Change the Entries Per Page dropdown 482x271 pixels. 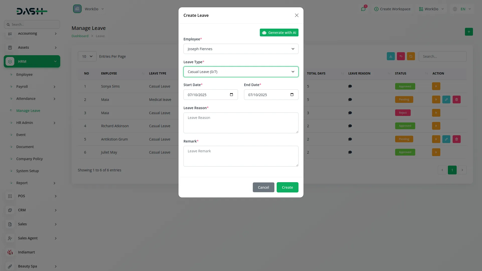[87, 56]
